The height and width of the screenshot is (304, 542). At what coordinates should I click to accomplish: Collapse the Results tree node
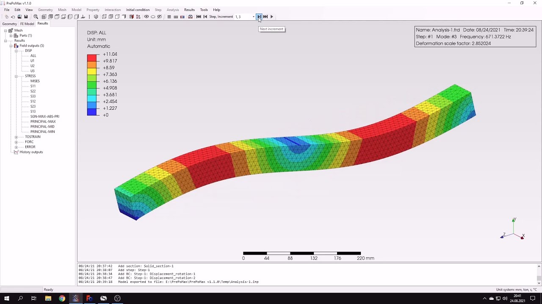coord(6,41)
